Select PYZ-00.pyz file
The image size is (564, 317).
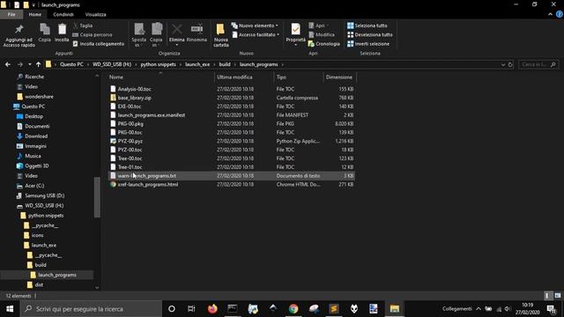point(130,141)
